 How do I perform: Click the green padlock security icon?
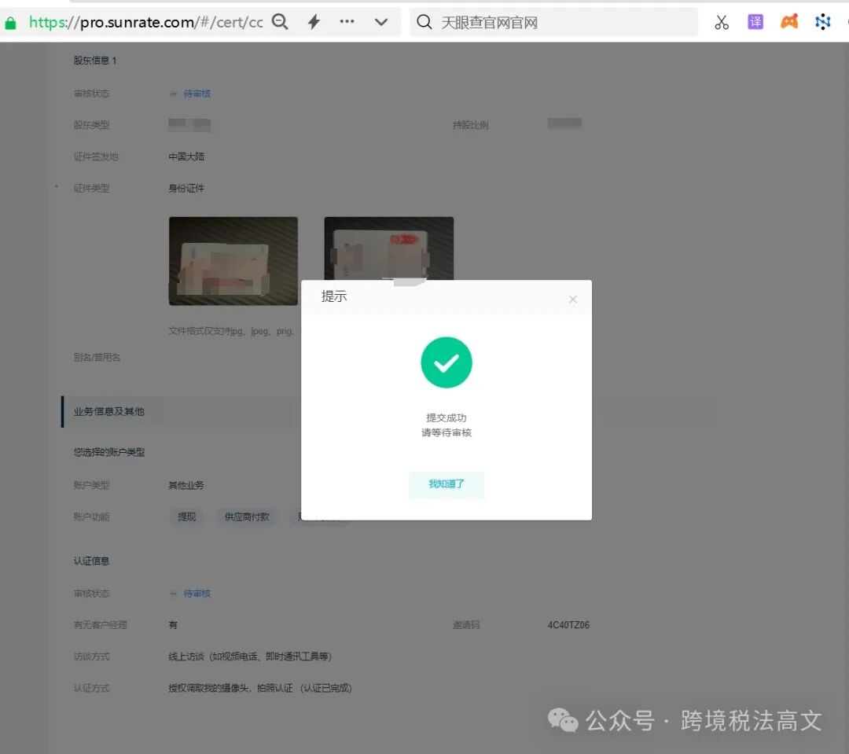pos(12,21)
